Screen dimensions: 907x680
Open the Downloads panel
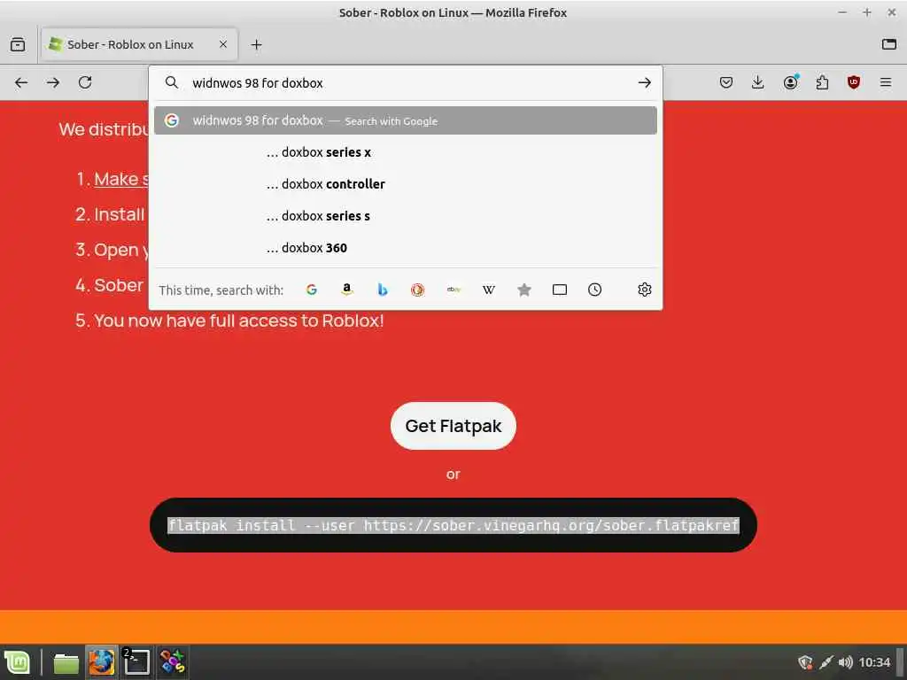(x=758, y=82)
